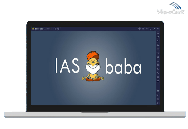Viewport: 188px width, 129px height.
Task: Open the hamburger menu in the title bar
Action: point(143,29)
